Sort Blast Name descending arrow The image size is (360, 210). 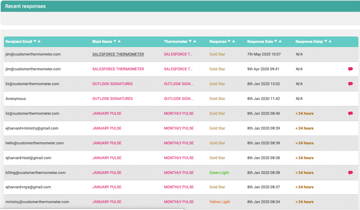click(x=115, y=41)
